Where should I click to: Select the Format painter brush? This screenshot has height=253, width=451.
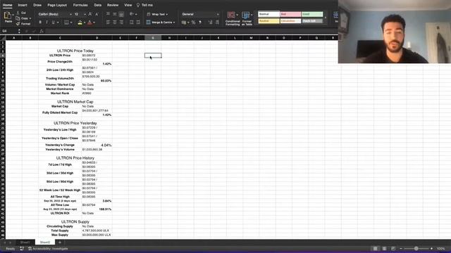point(18,24)
